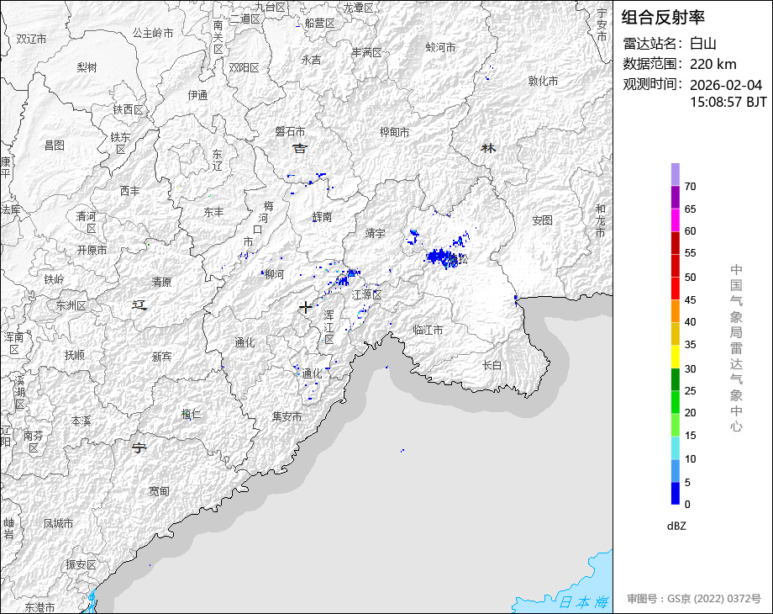Click the 西丰 map label
Image resolution: width=773 pixels, height=614 pixels.
pyautogui.click(x=130, y=191)
